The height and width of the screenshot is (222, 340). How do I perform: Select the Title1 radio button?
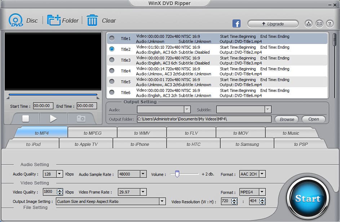[112, 38]
